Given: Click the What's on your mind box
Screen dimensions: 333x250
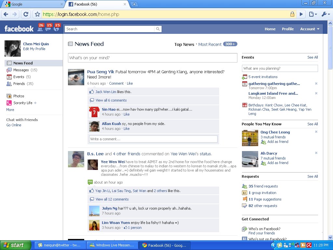Looking at the screenshot, I should point(153,58).
